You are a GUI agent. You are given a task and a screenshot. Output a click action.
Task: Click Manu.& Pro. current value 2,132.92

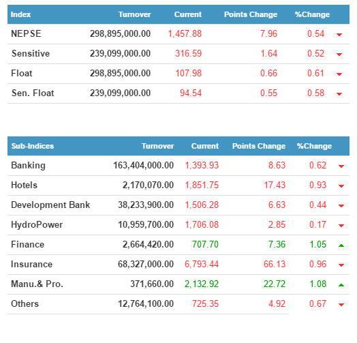click(202, 284)
